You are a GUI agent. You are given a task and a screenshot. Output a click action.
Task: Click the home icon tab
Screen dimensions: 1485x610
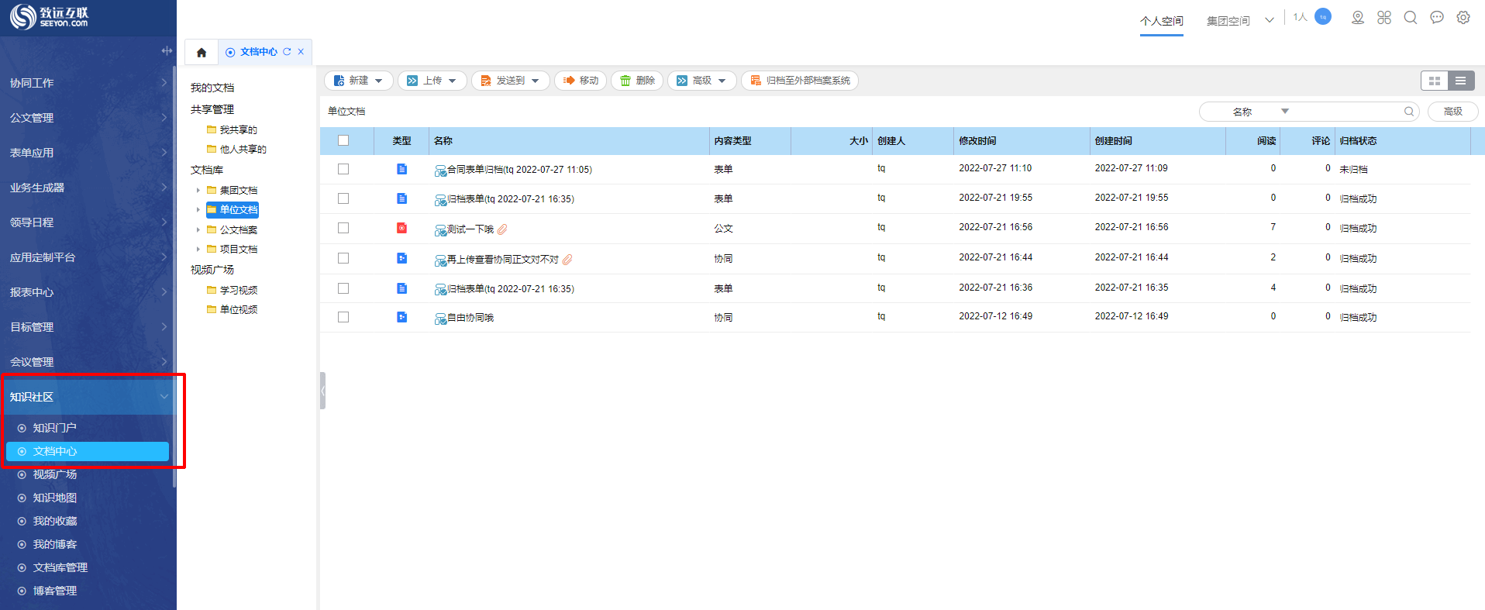tap(202, 53)
